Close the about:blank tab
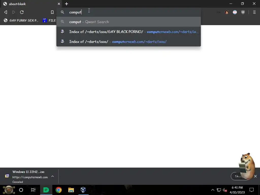The height and width of the screenshot is (195, 260). point(59,4)
